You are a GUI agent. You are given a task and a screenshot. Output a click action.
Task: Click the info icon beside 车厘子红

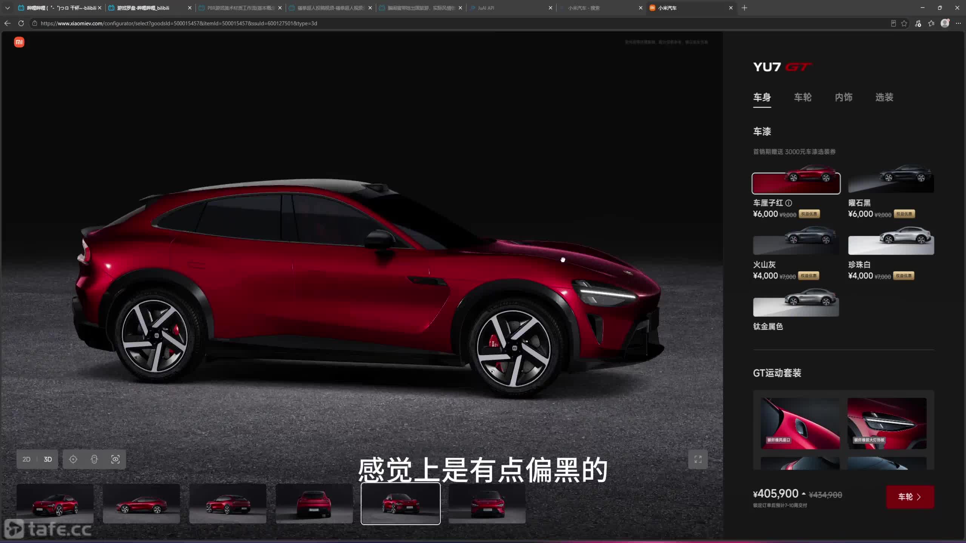click(x=789, y=203)
